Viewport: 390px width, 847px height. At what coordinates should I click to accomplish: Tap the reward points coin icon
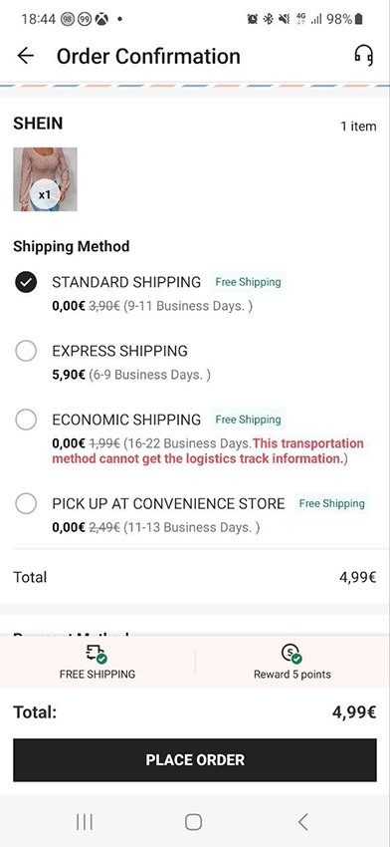click(292, 654)
